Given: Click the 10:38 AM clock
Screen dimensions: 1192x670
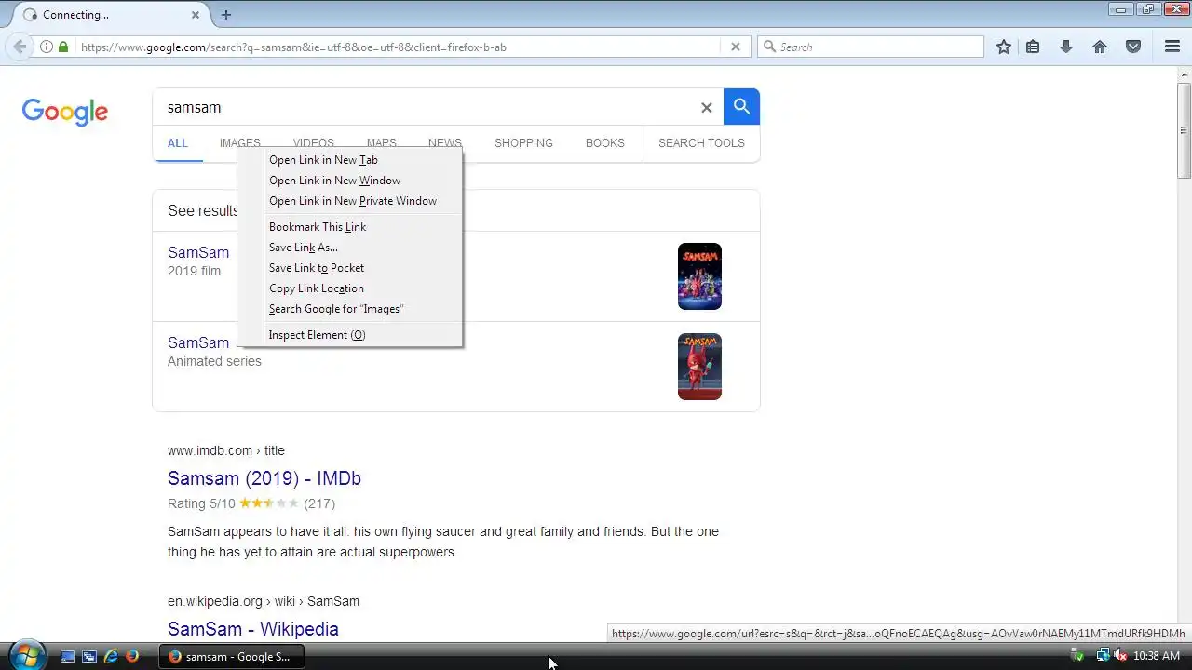Looking at the screenshot, I should click(1157, 656).
